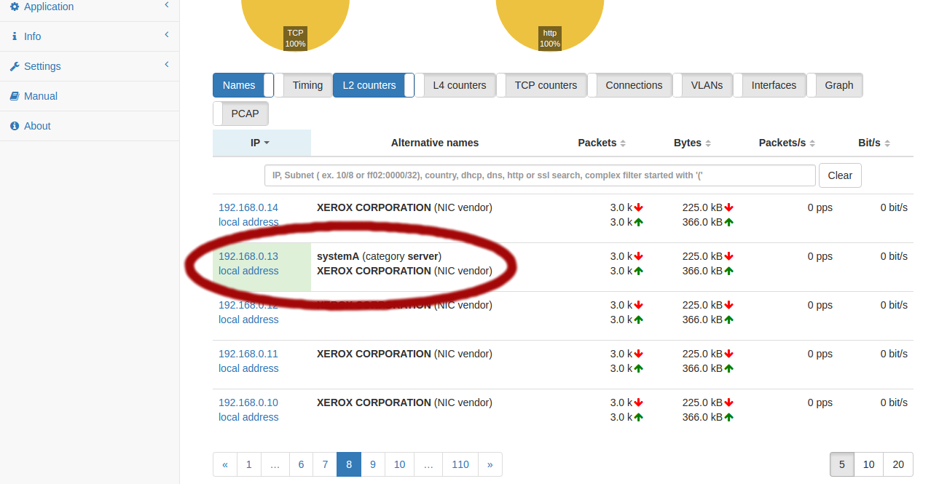
Task: Go to next pages with » button
Action: pos(490,464)
